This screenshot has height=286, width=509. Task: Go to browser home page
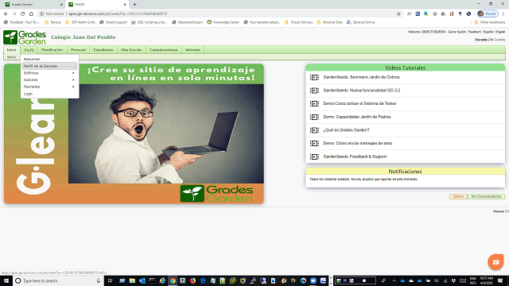pyautogui.click(x=31, y=14)
